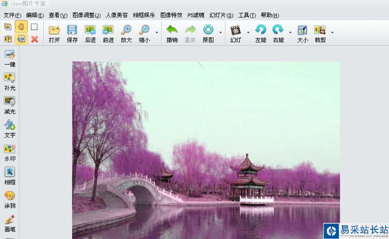Expand dropdown arrow after 裁剪
This screenshot has height=239, width=389.
(333, 33)
